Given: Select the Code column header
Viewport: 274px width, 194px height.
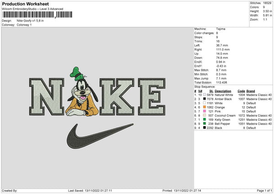Looking at the screenshot, I should [241, 91].
